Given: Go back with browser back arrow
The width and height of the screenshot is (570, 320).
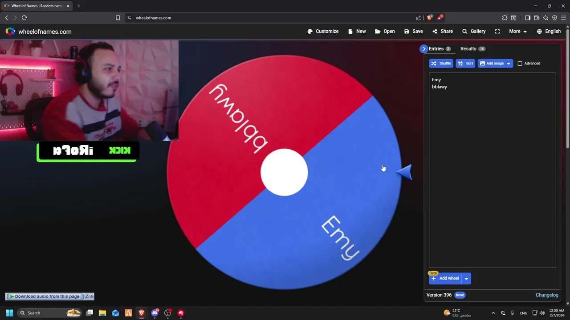Looking at the screenshot, I should click(x=7, y=18).
